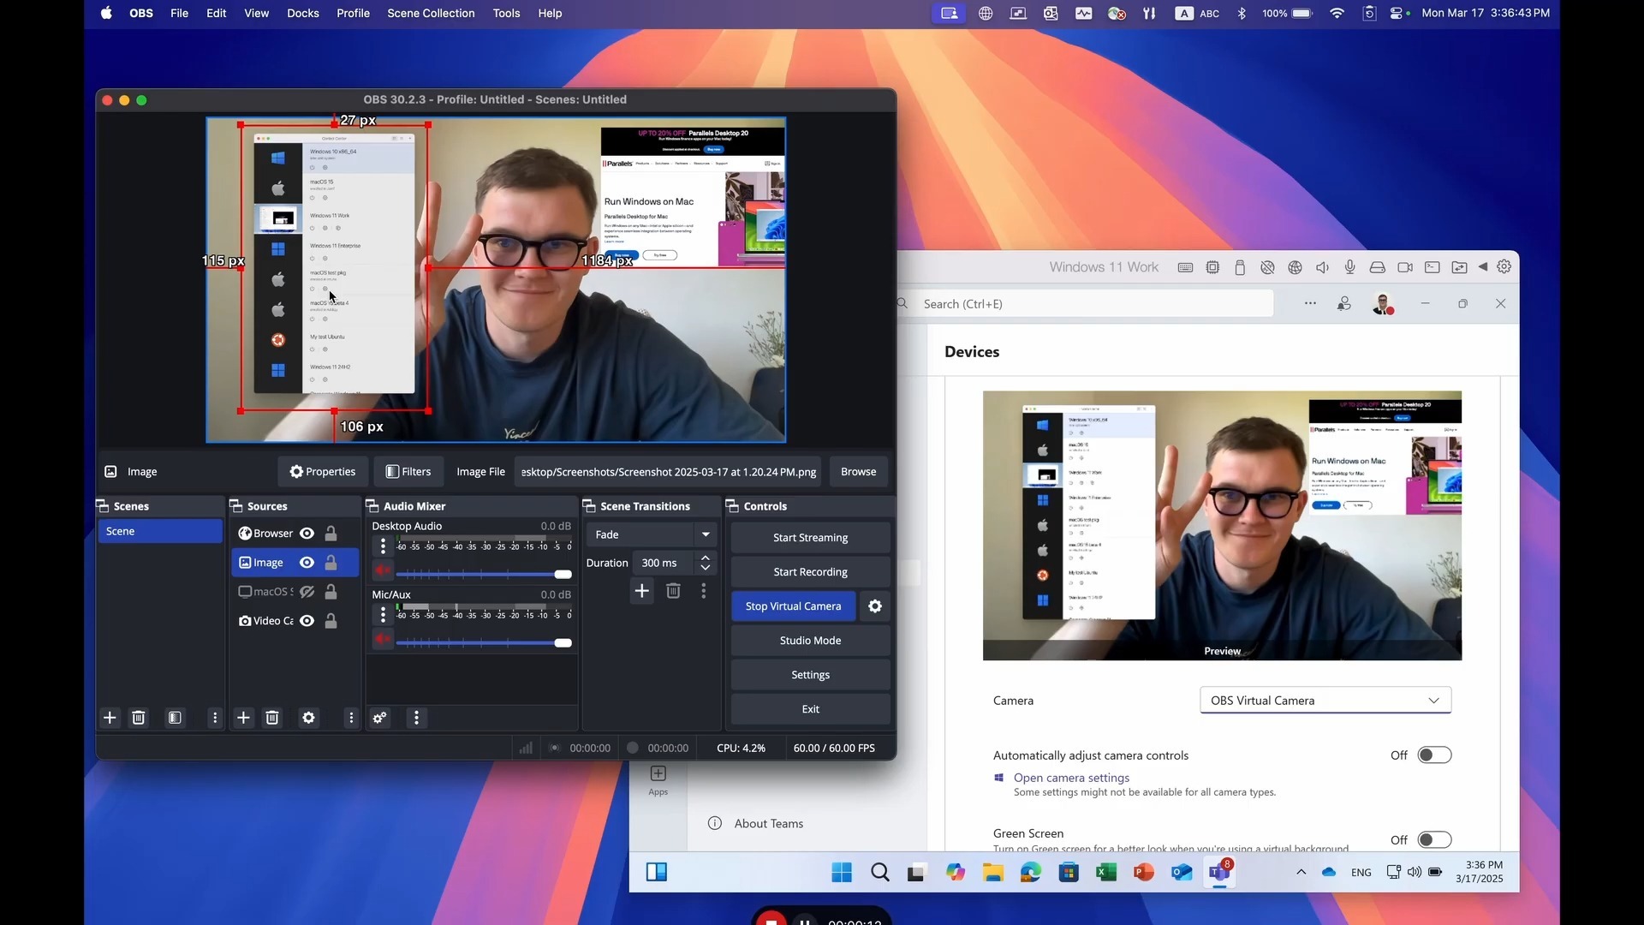Open OBS Docks menu
Screen dimensions: 1644x925
click(x=303, y=14)
